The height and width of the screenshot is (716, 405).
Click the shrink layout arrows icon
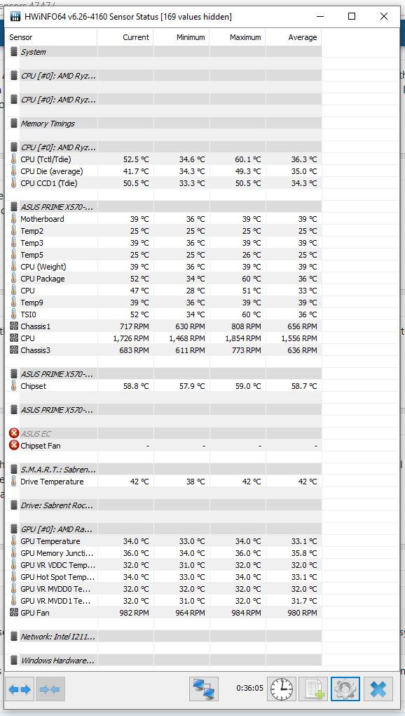coord(50,689)
